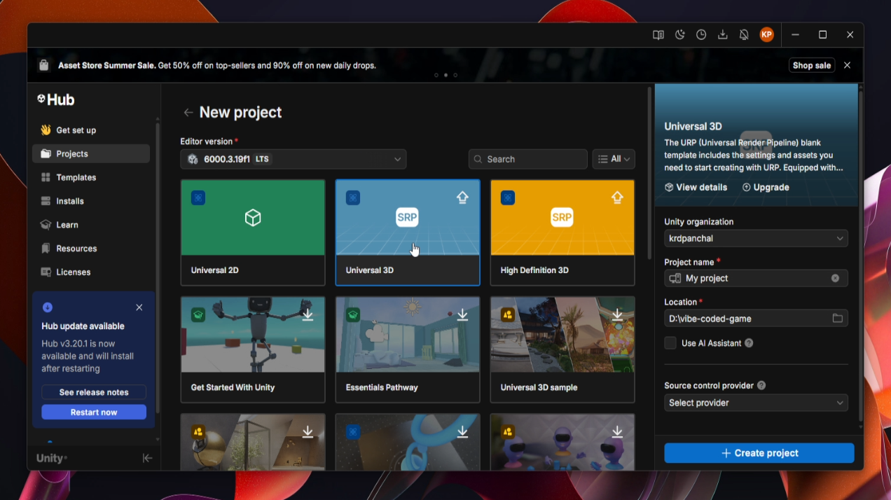Select the Universal 3D template card
The height and width of the screenshot is (500, 891).
click(408, 232)
